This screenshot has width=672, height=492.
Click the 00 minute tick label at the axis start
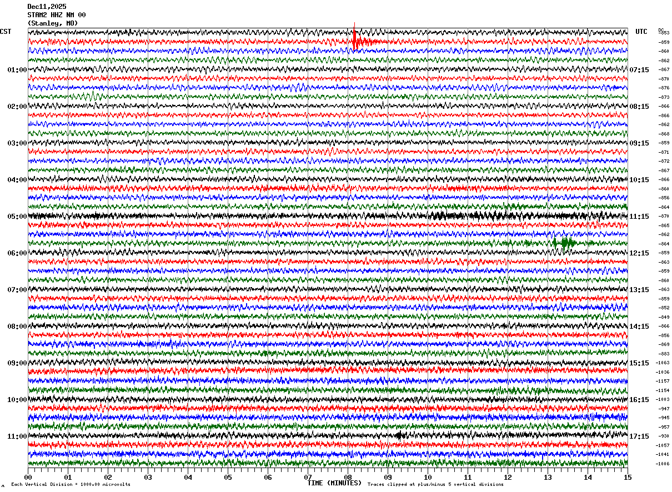click(28, 477)
